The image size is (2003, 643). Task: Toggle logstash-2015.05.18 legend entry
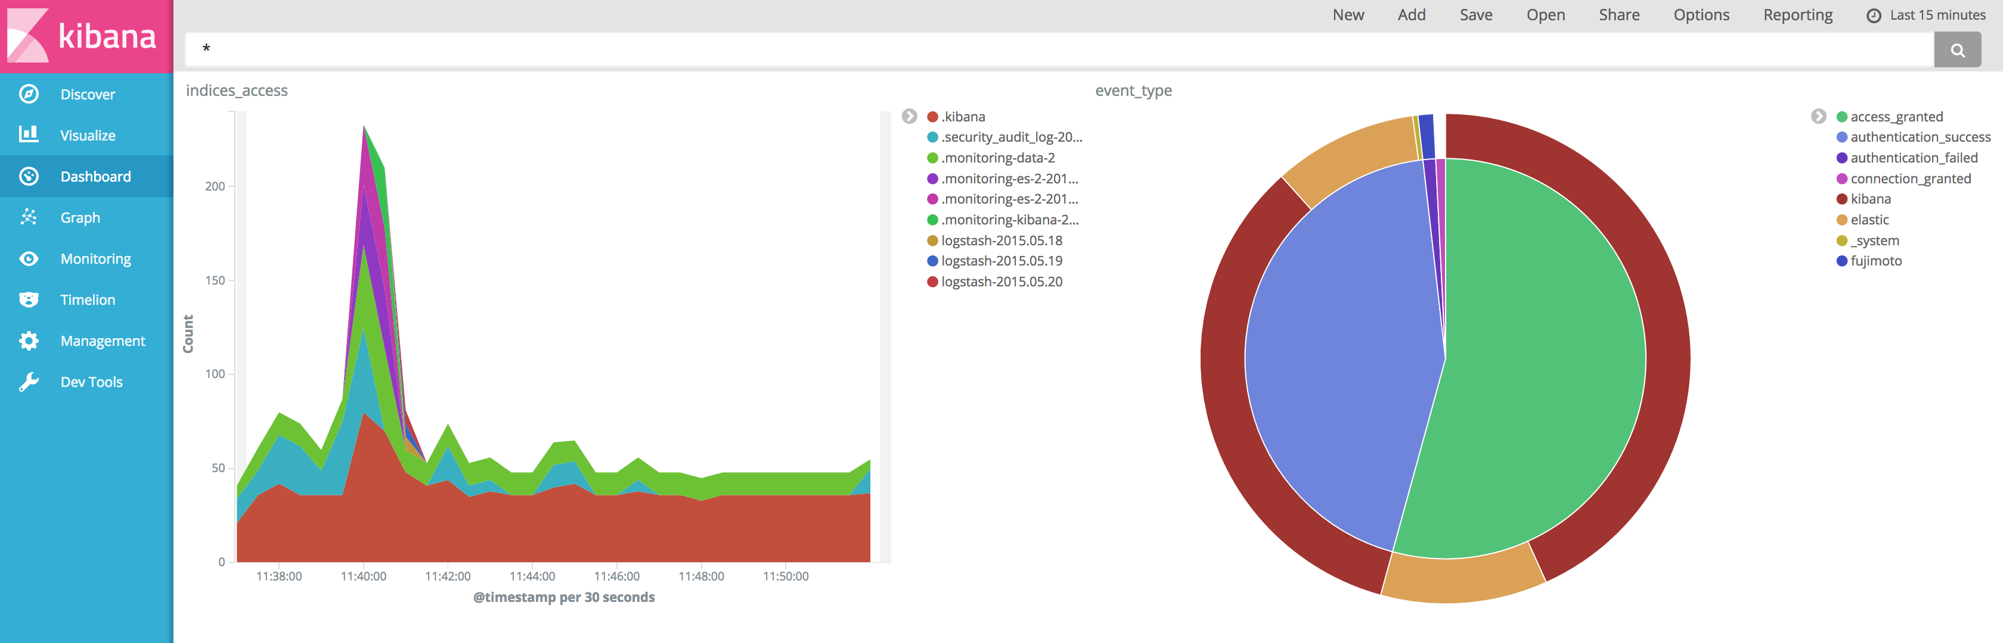[x=994, y=241]
